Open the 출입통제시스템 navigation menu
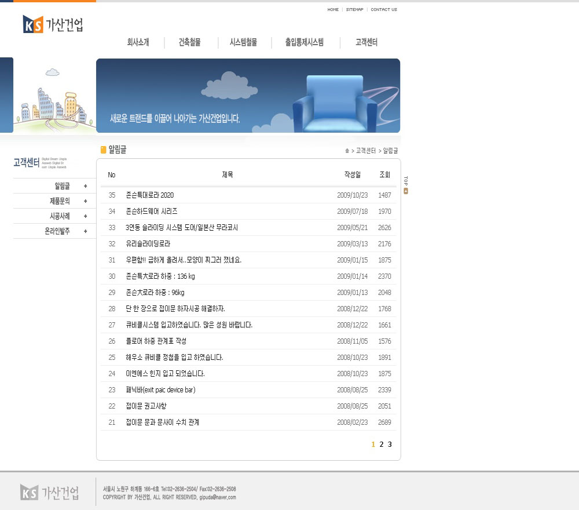Screen dimensions: 579x510 point(304,42)
